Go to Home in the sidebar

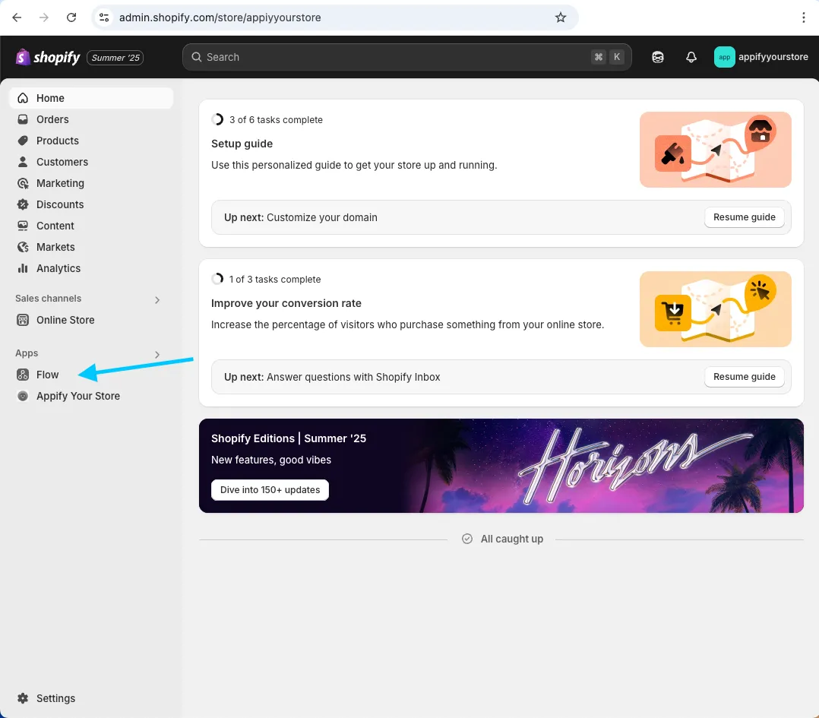click(91, 98)
